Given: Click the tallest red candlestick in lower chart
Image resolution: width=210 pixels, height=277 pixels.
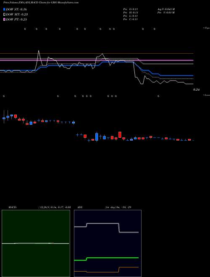Looking at the screenshot, I should click(120, 135).
